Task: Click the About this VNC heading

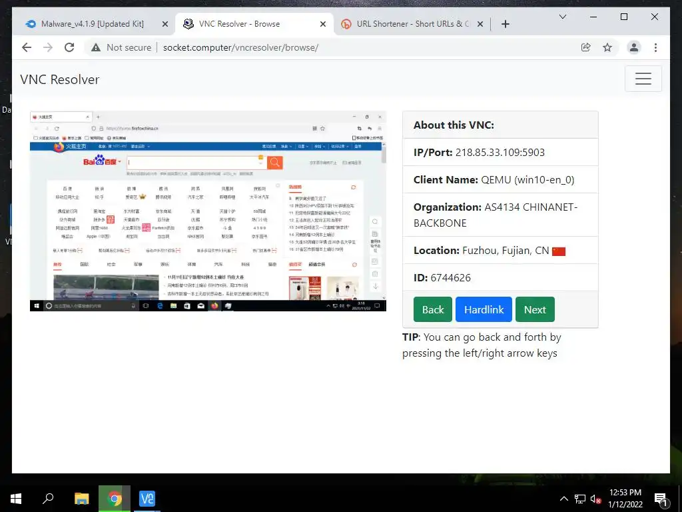Action: (454, 125)
